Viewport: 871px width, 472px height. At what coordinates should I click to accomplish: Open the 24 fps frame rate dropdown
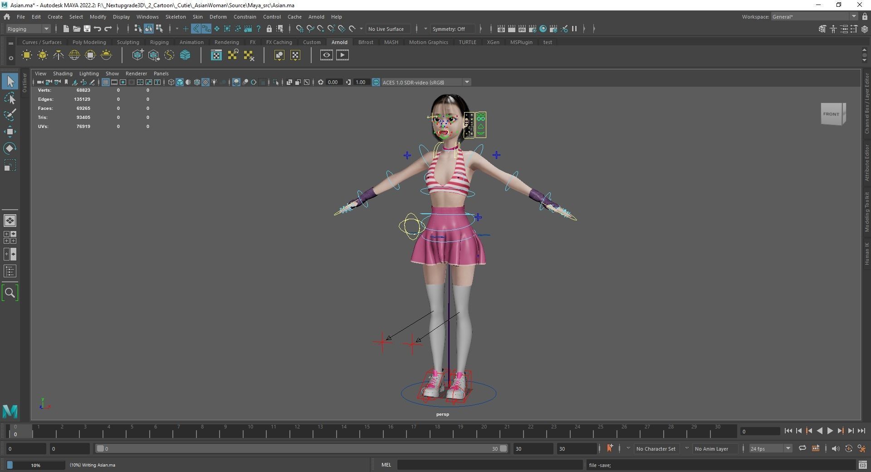[x=770, y=448]
